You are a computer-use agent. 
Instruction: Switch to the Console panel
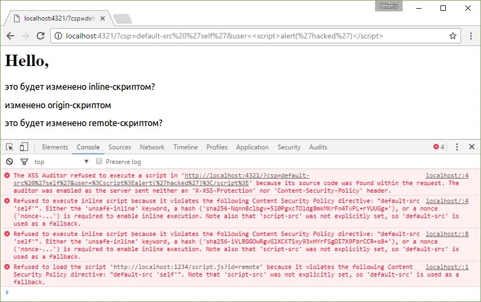(88, 147)
